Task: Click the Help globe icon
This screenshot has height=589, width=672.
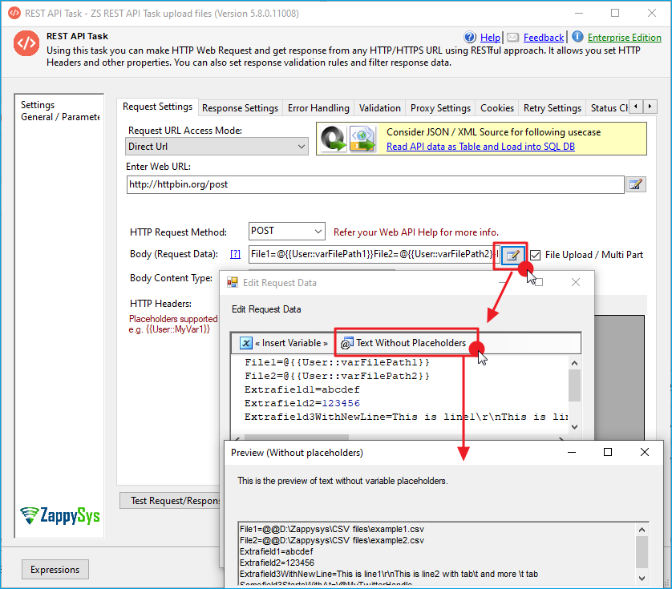Action: [471, 37]
